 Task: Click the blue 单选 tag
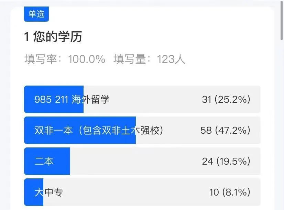coord(36,14)
